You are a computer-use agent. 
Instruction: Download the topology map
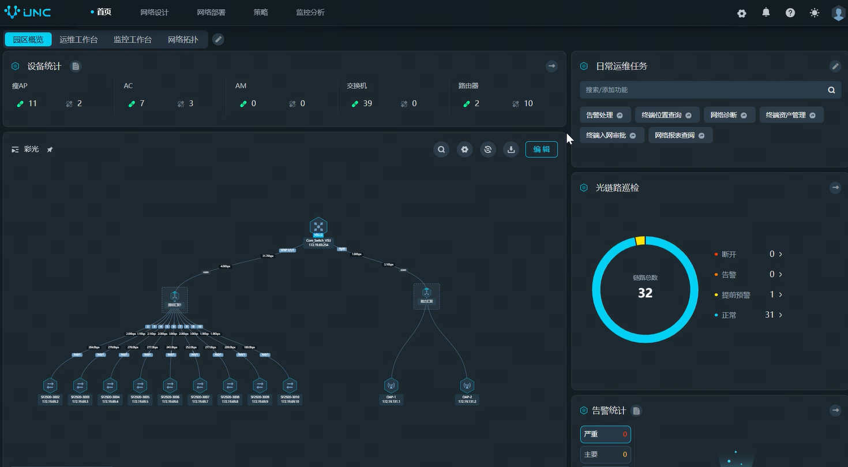(511, 150)
